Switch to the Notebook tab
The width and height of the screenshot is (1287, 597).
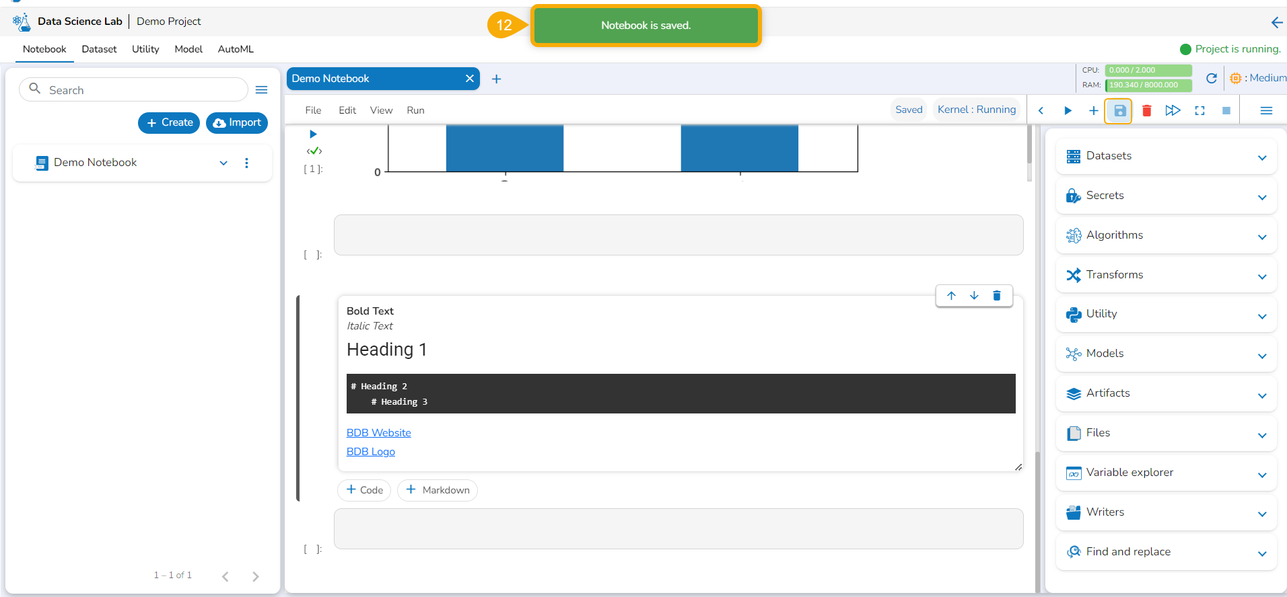[x=44, y=49]
